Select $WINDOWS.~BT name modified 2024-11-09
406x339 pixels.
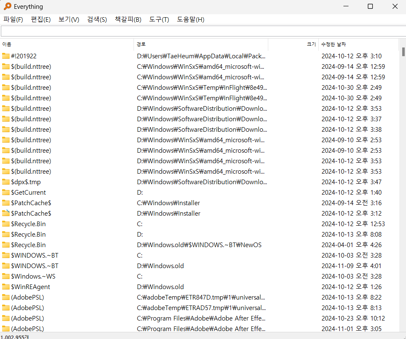pyautogui.click(x=35, y=266)
